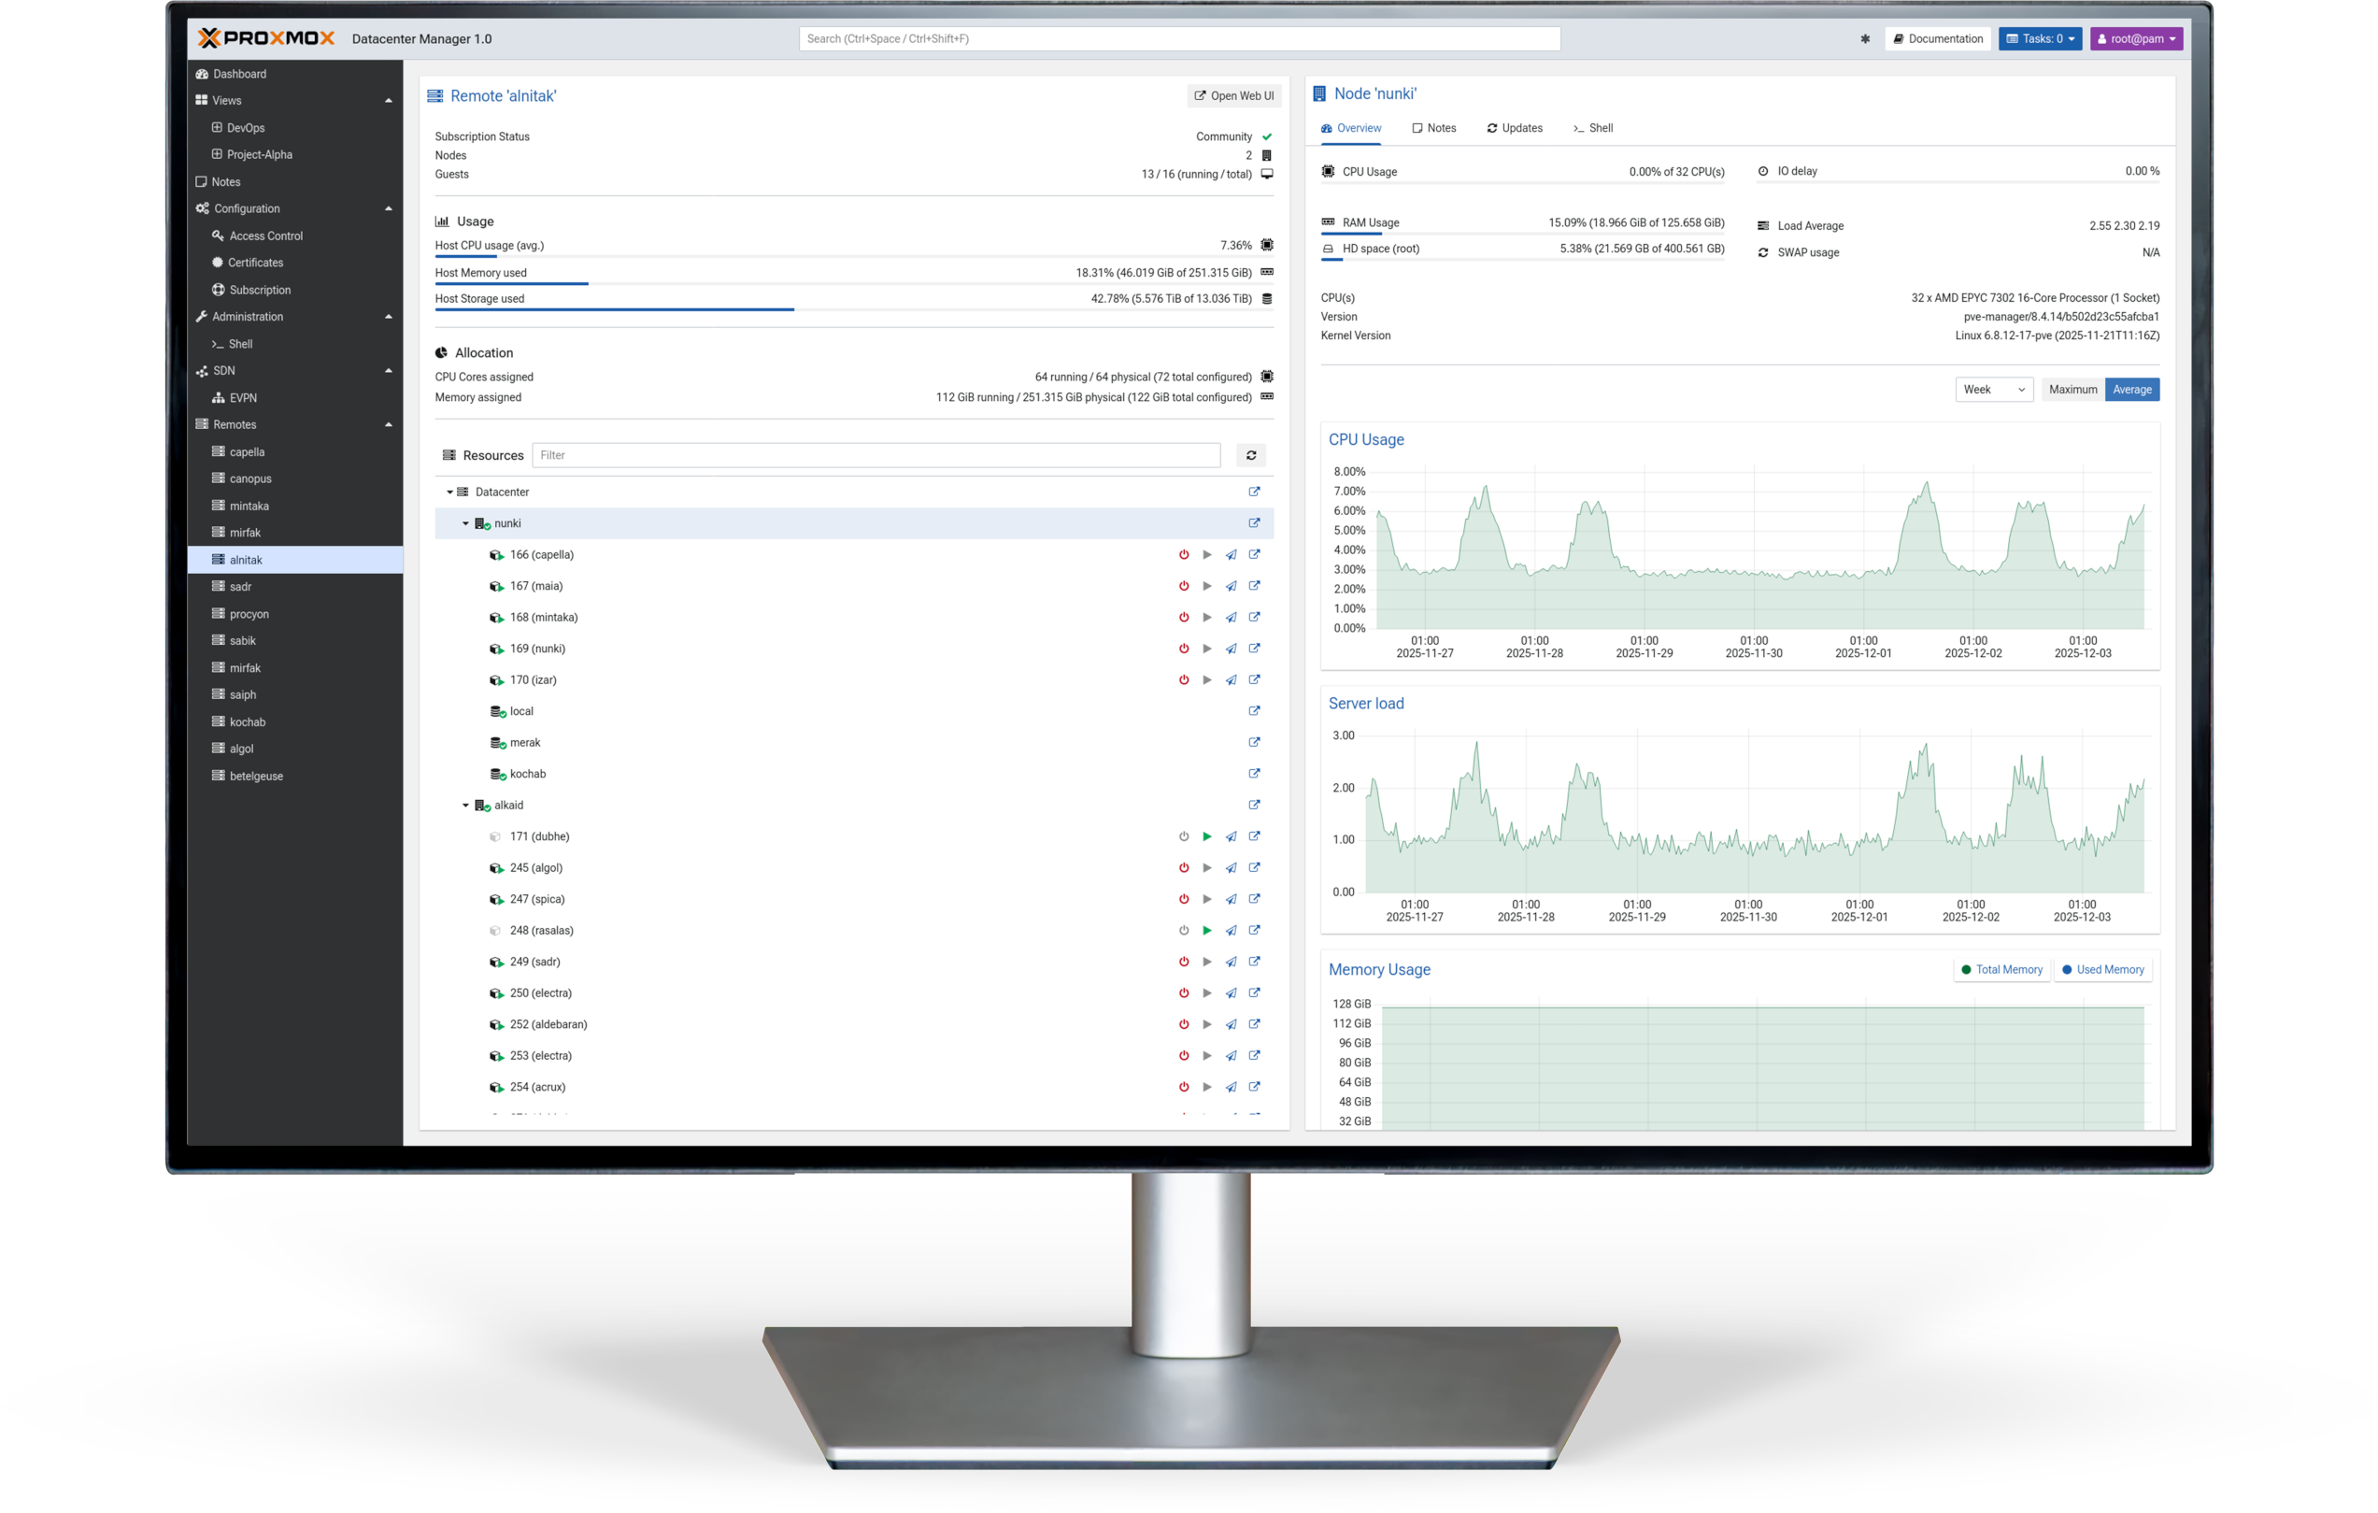This screenshot has width=2378, height=1513.
Task: Refresh the Resources list
Action: pyautogui.click(x=1251, y=455)
